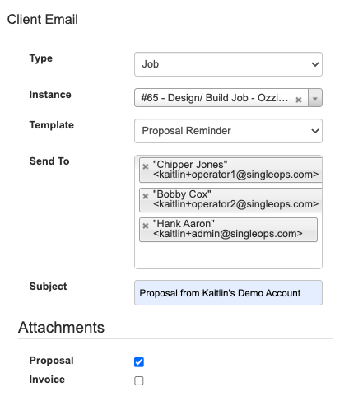Clear the selected Instance with x icon
Image resolution: width=349 pixels, height=401 pixels.
pyautogui.click(x=299, y=100)
